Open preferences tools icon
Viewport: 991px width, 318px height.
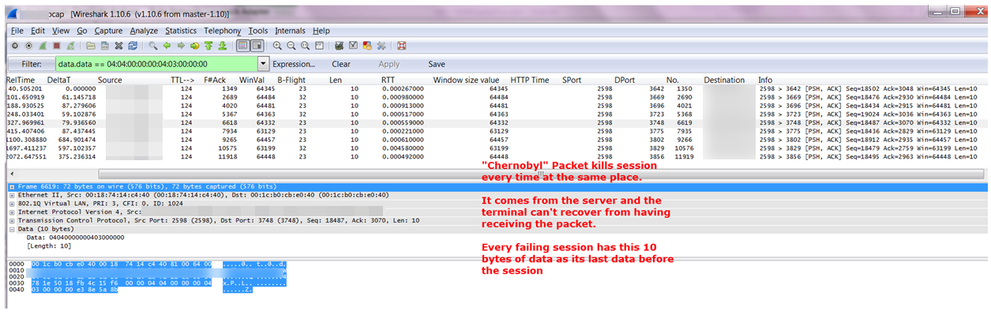381,45
